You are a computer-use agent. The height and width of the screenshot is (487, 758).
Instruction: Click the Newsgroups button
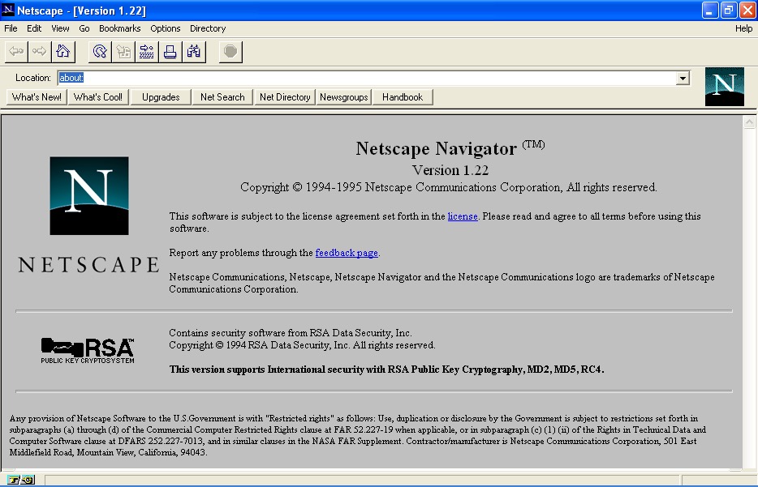click(x=344, y=97)
